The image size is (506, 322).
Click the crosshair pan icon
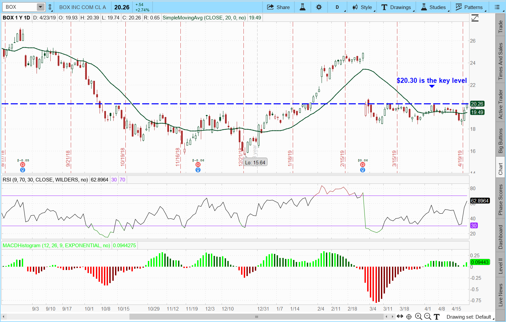[x=409, y=317]
